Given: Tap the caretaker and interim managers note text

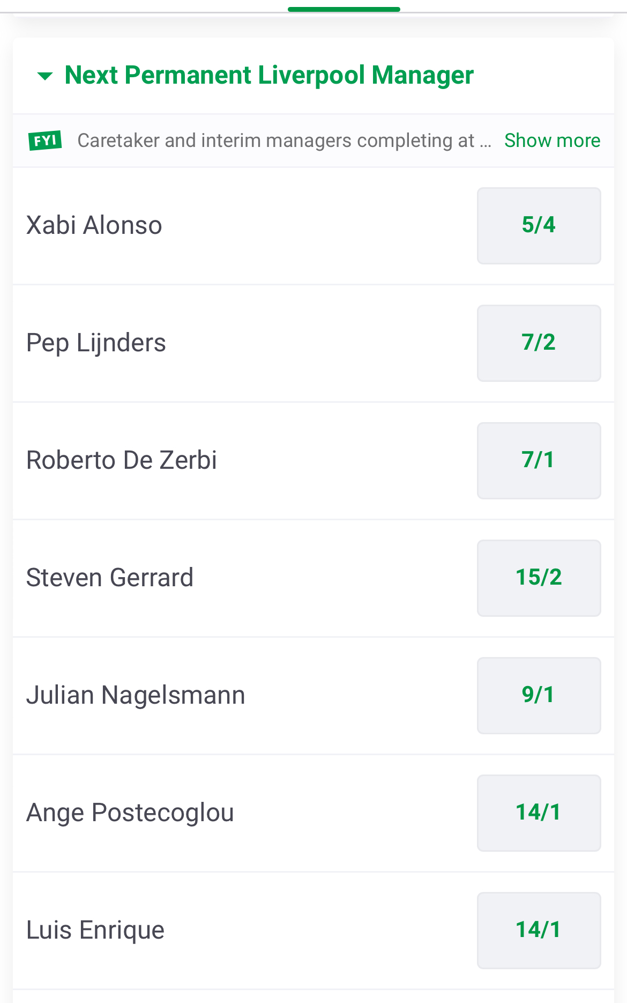Looking at the screenshot, I should click(284, 141).
